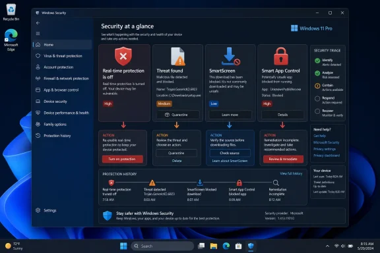Click the Medium severity badge
The width and height of the screenshot is (380, 253).
coord(164,103)
